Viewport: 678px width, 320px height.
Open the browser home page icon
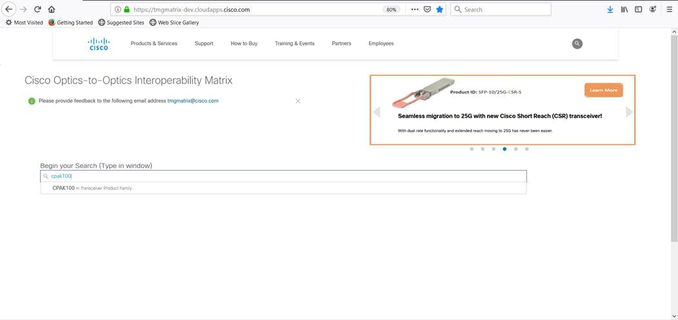[52, 9]
